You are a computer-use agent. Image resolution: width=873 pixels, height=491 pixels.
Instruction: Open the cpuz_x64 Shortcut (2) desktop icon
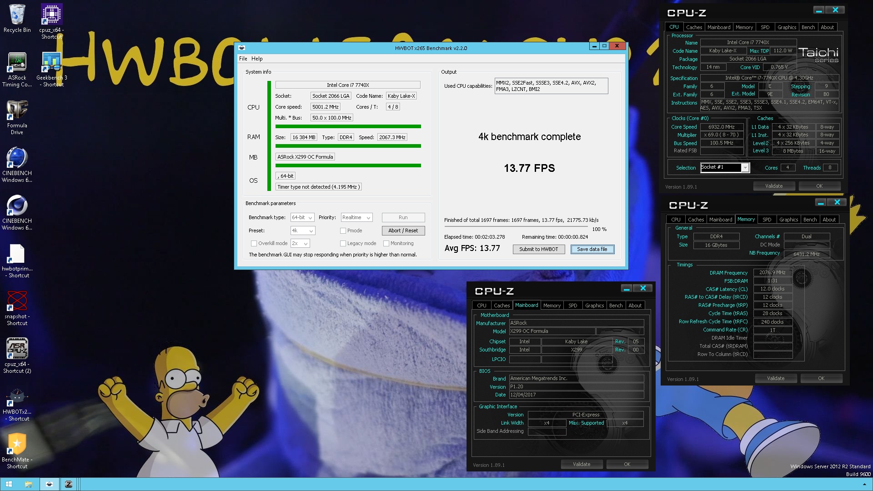(x=17, y=356)
